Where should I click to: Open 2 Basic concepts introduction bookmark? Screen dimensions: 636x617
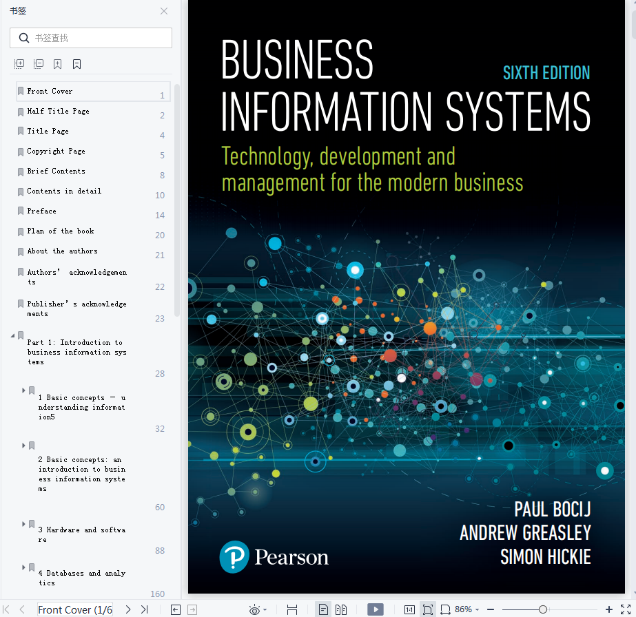coord(81,474)
